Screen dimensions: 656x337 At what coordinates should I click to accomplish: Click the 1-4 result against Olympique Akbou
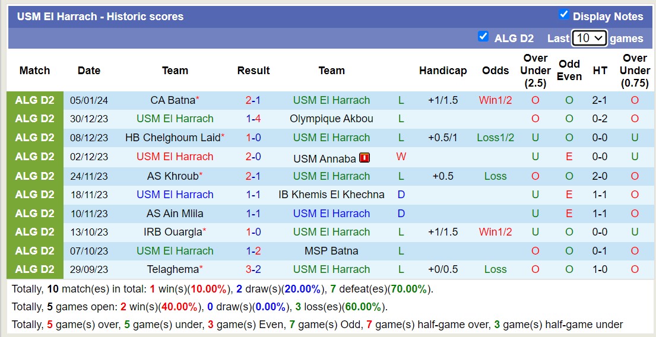click(x=253, y=119)
